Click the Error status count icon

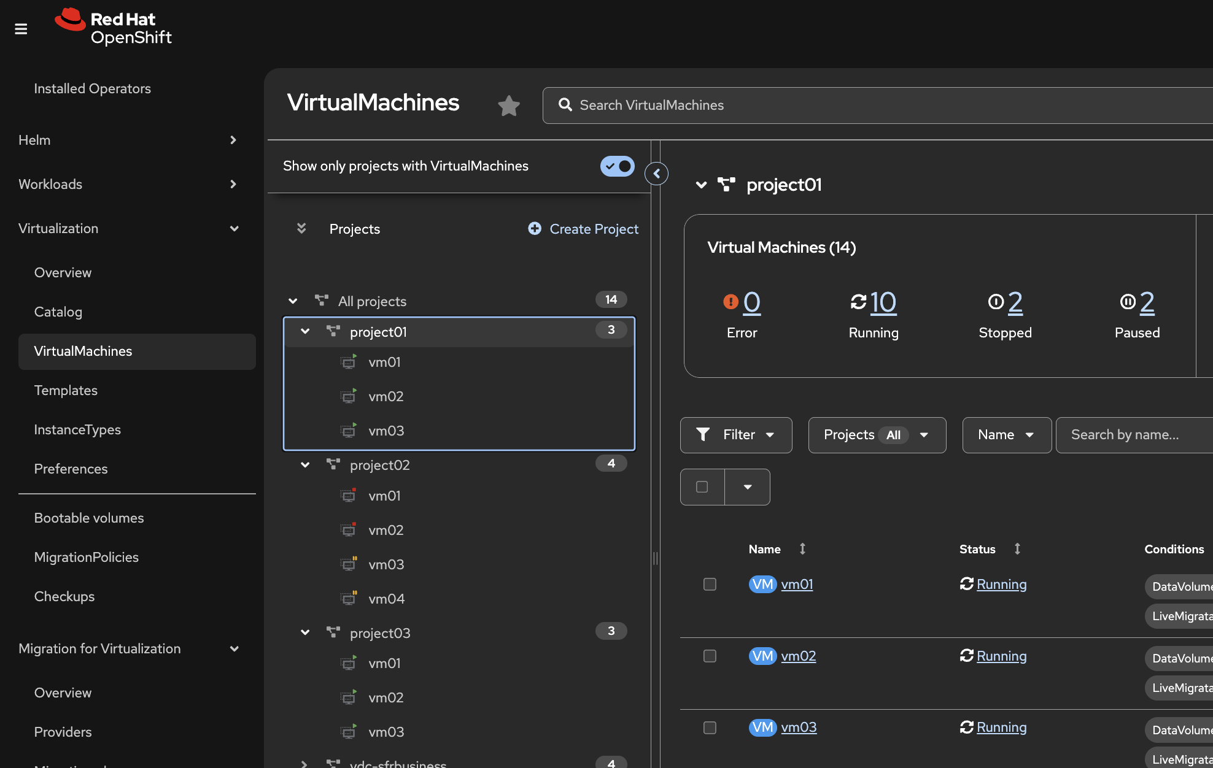click(x=731, y=302)
